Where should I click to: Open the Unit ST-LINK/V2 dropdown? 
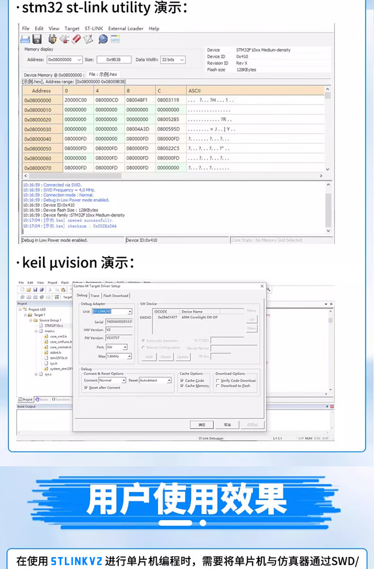pos(130,312)
